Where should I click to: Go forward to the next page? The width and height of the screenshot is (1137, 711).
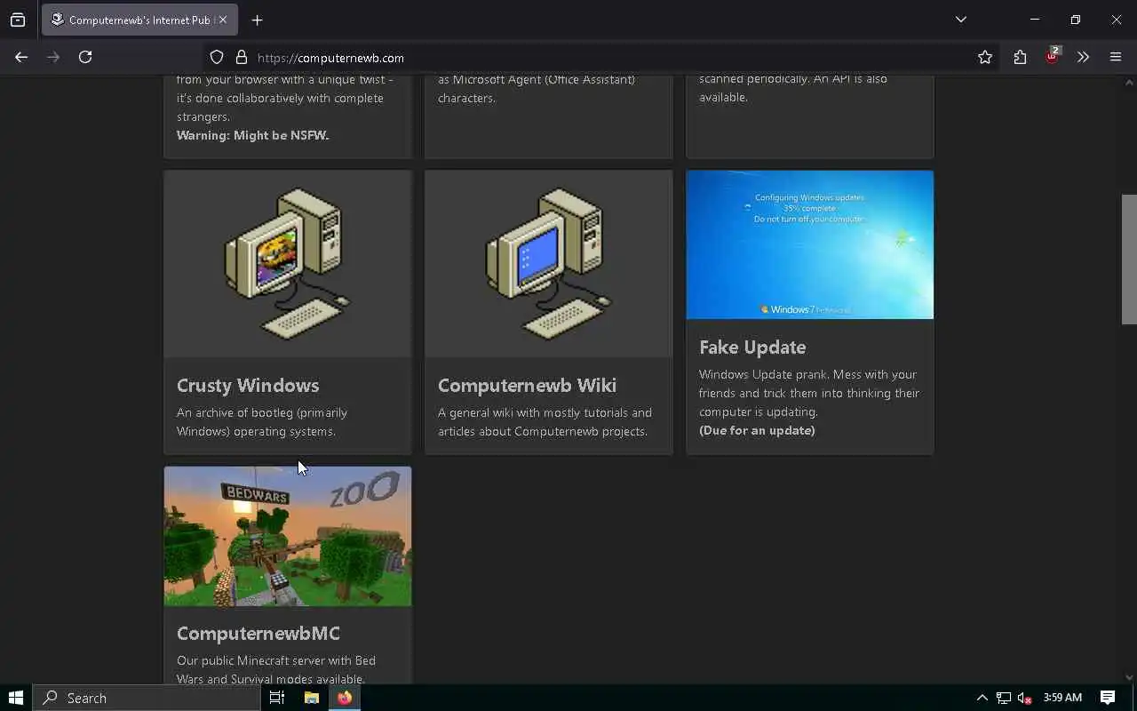pos(53,57)
